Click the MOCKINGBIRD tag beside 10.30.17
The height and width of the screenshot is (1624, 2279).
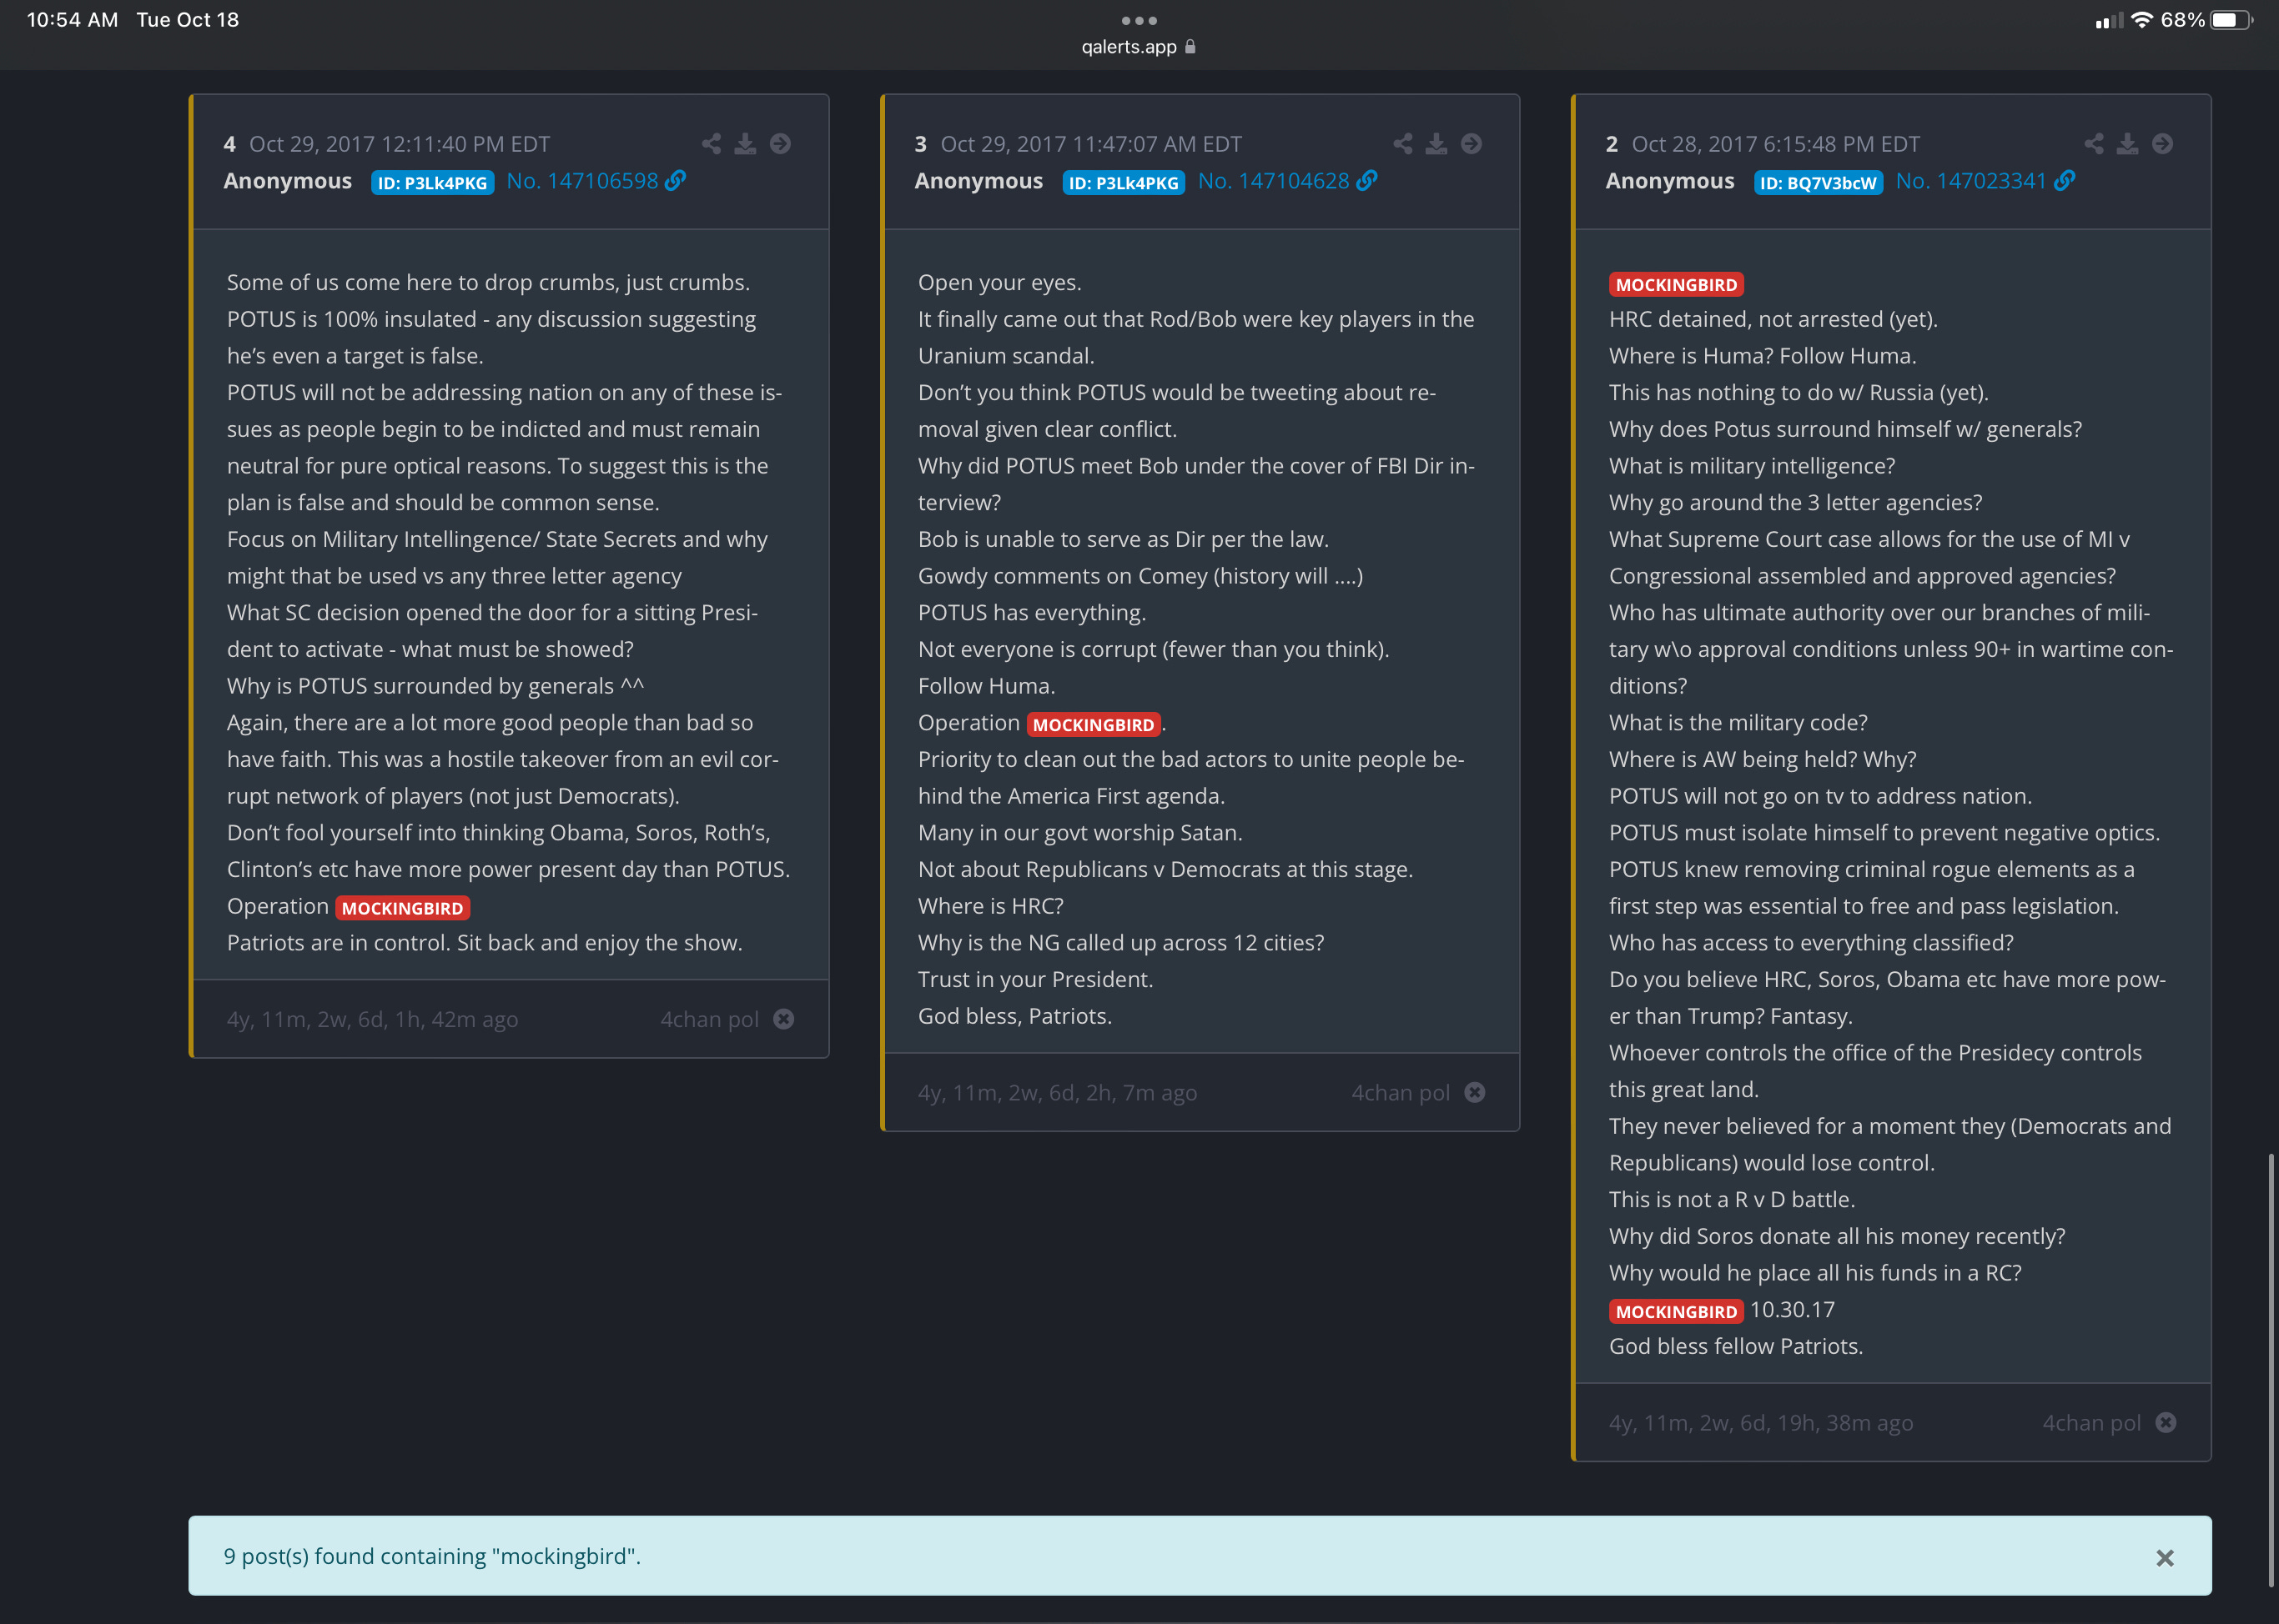coord(1676,1311)
